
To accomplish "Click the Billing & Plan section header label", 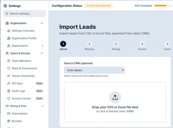I will click(x=18, y=106).
